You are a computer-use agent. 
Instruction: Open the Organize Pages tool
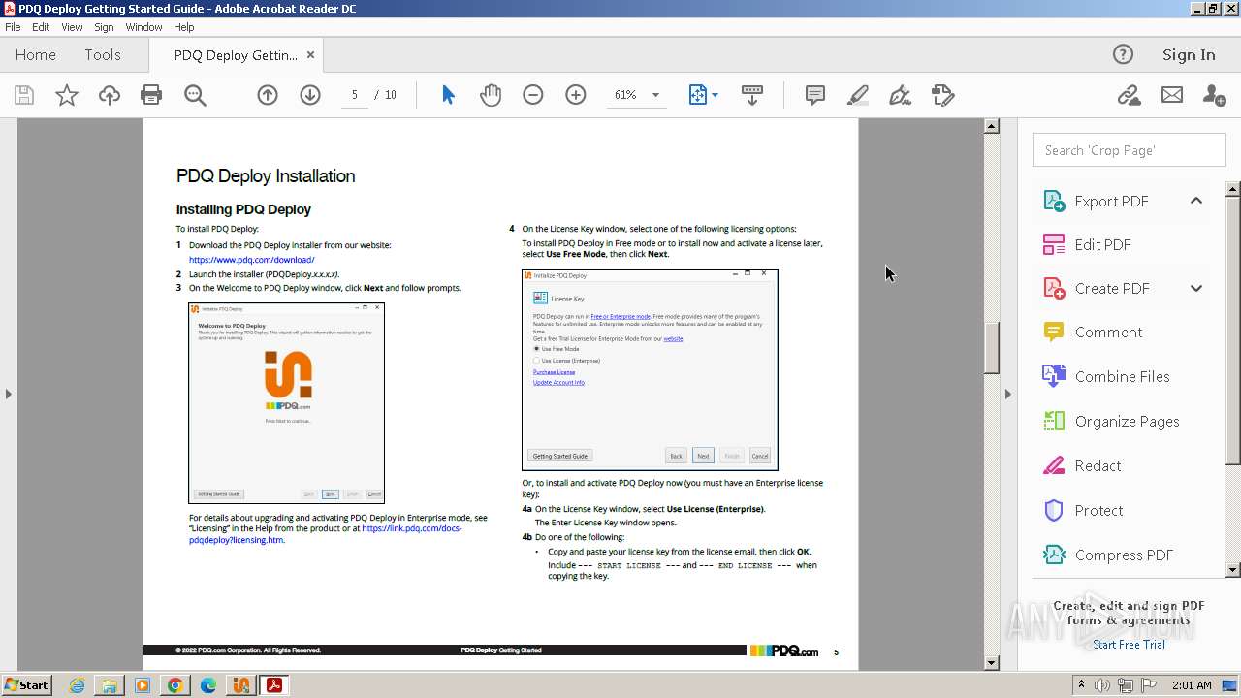tap(1127, 421)
